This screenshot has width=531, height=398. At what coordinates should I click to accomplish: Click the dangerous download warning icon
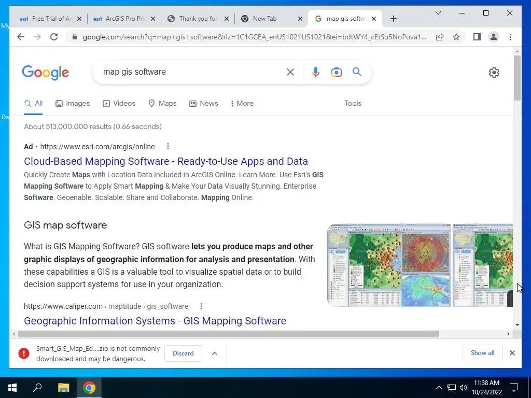click(x=24, y=353)
